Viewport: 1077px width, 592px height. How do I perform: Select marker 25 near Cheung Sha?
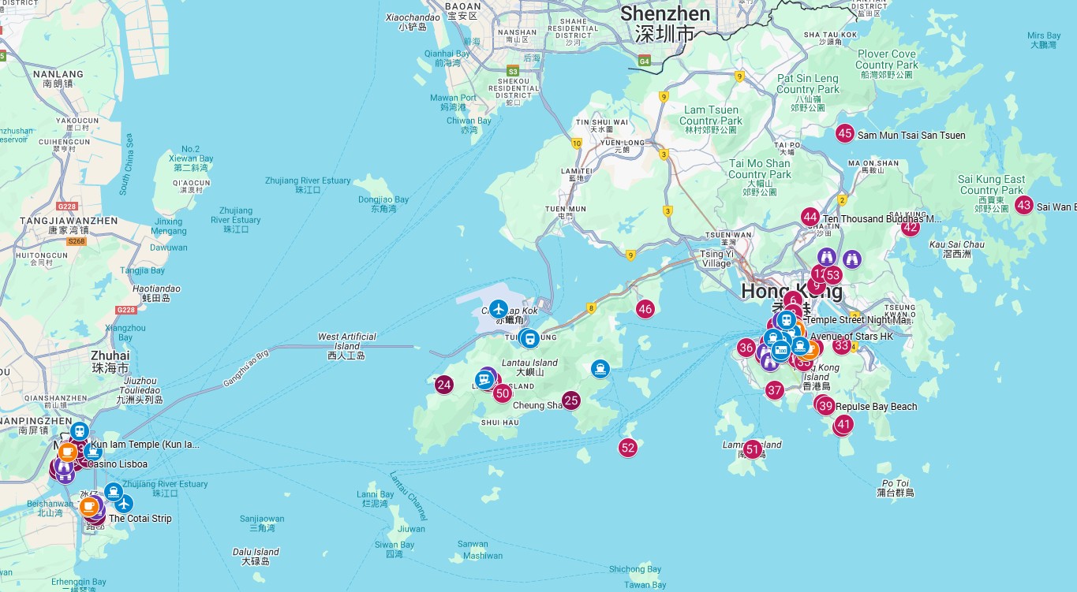tap(572, 400)
